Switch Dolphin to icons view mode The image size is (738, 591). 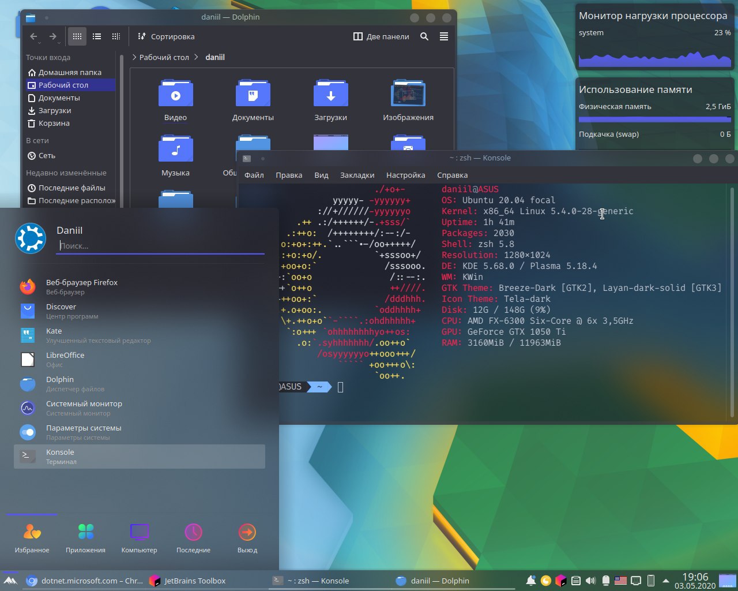77,36
